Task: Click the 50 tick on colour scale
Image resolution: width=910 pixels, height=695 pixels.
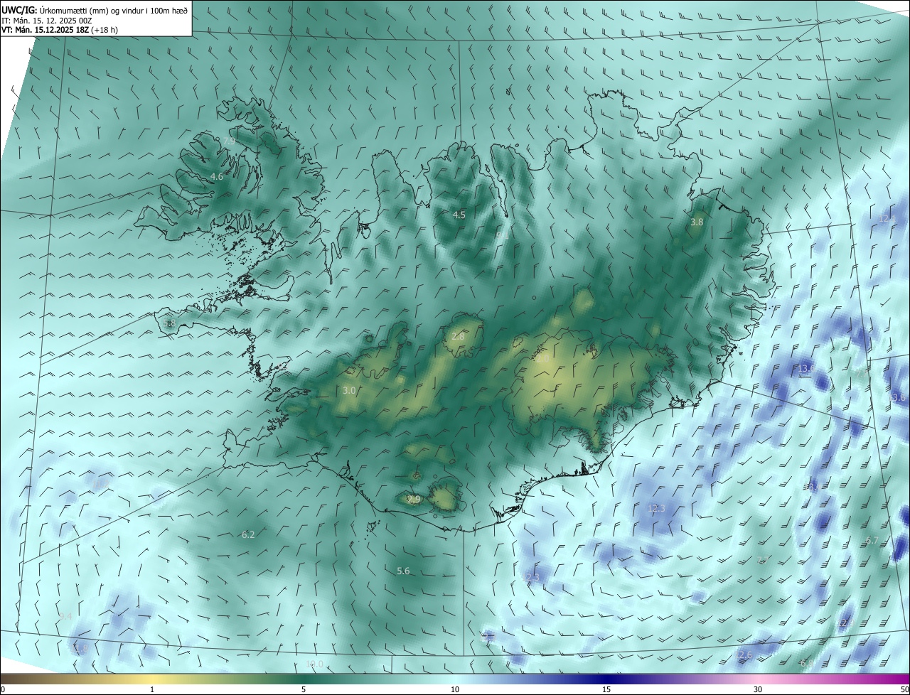Action: pos(904,689)
